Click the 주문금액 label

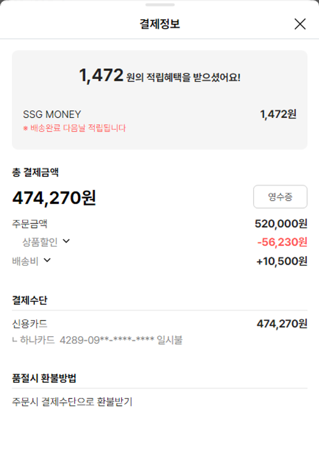click(x=30, y=224)
